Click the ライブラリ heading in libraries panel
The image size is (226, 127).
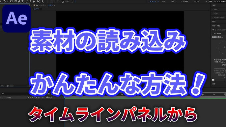[x=217, y=34]
